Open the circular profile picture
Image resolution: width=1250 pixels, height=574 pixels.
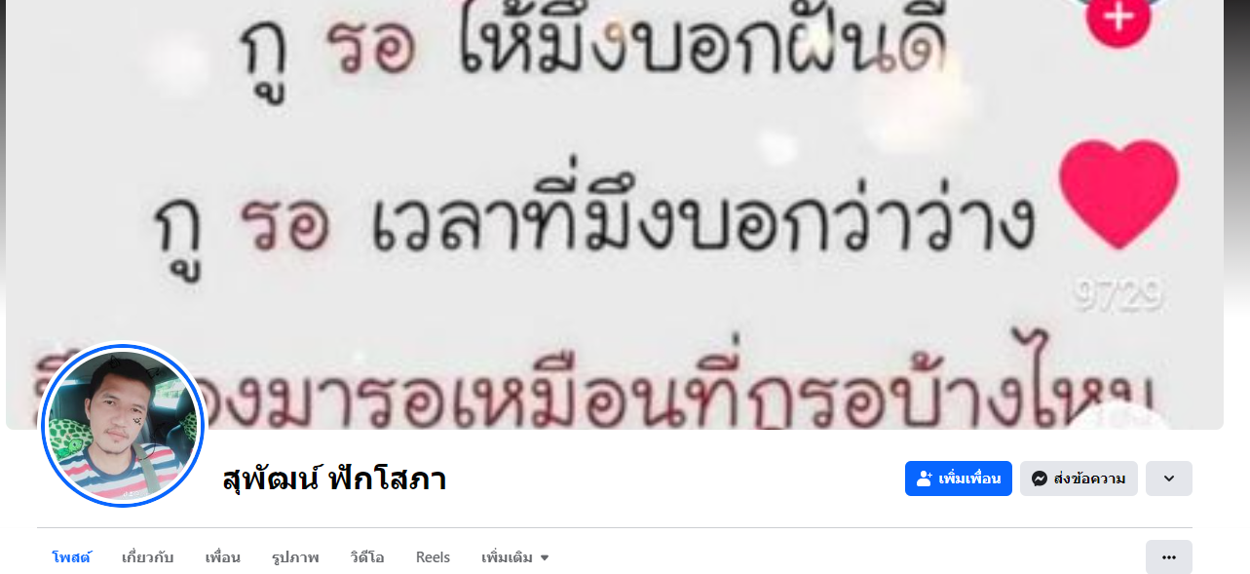[122, 425]
